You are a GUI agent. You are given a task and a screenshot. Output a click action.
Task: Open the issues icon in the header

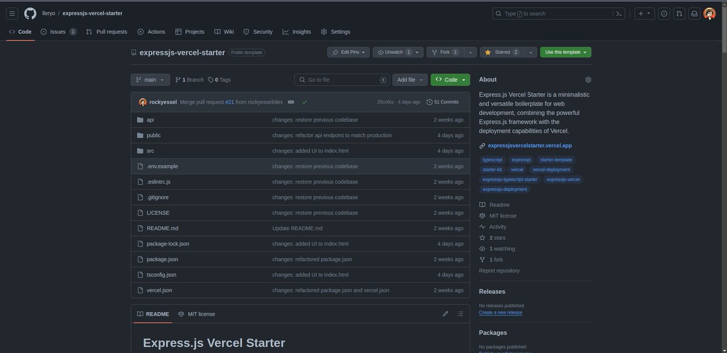[664, 13]
